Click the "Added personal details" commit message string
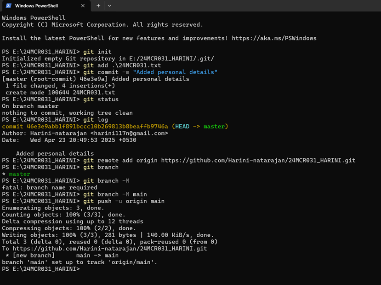This screenshot has width=381, height=285. click(175, 72)
